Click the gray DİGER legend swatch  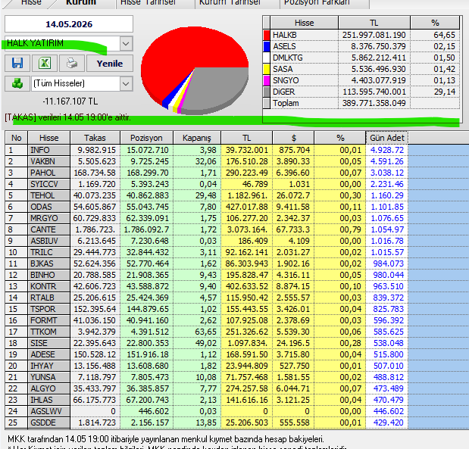[267, 92]
